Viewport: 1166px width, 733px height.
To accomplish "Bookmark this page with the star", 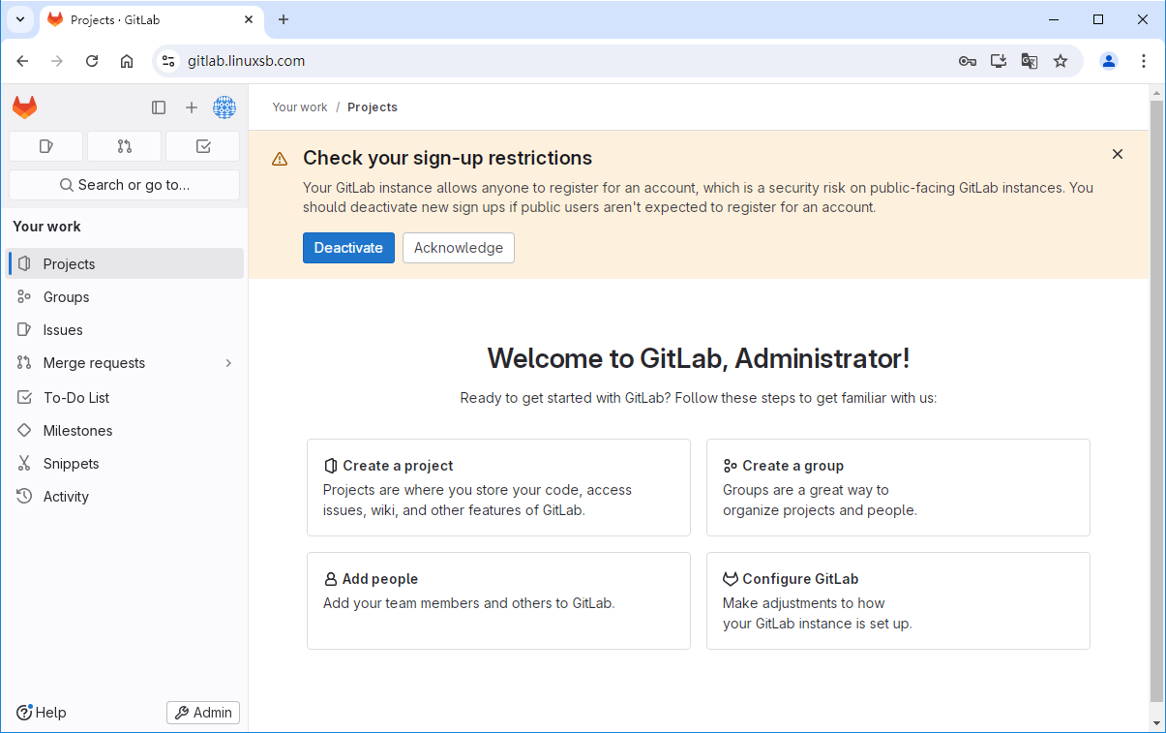I will [x=1061, y=61].
